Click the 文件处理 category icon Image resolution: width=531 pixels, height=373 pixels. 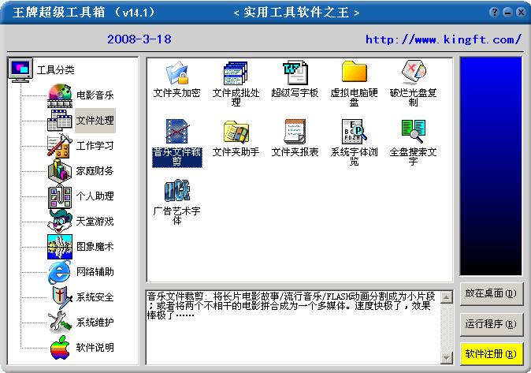[60, 121]
